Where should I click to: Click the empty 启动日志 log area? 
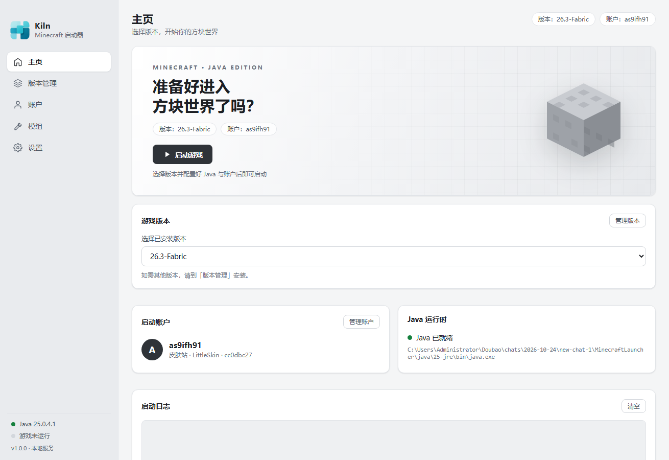[394, 440]
